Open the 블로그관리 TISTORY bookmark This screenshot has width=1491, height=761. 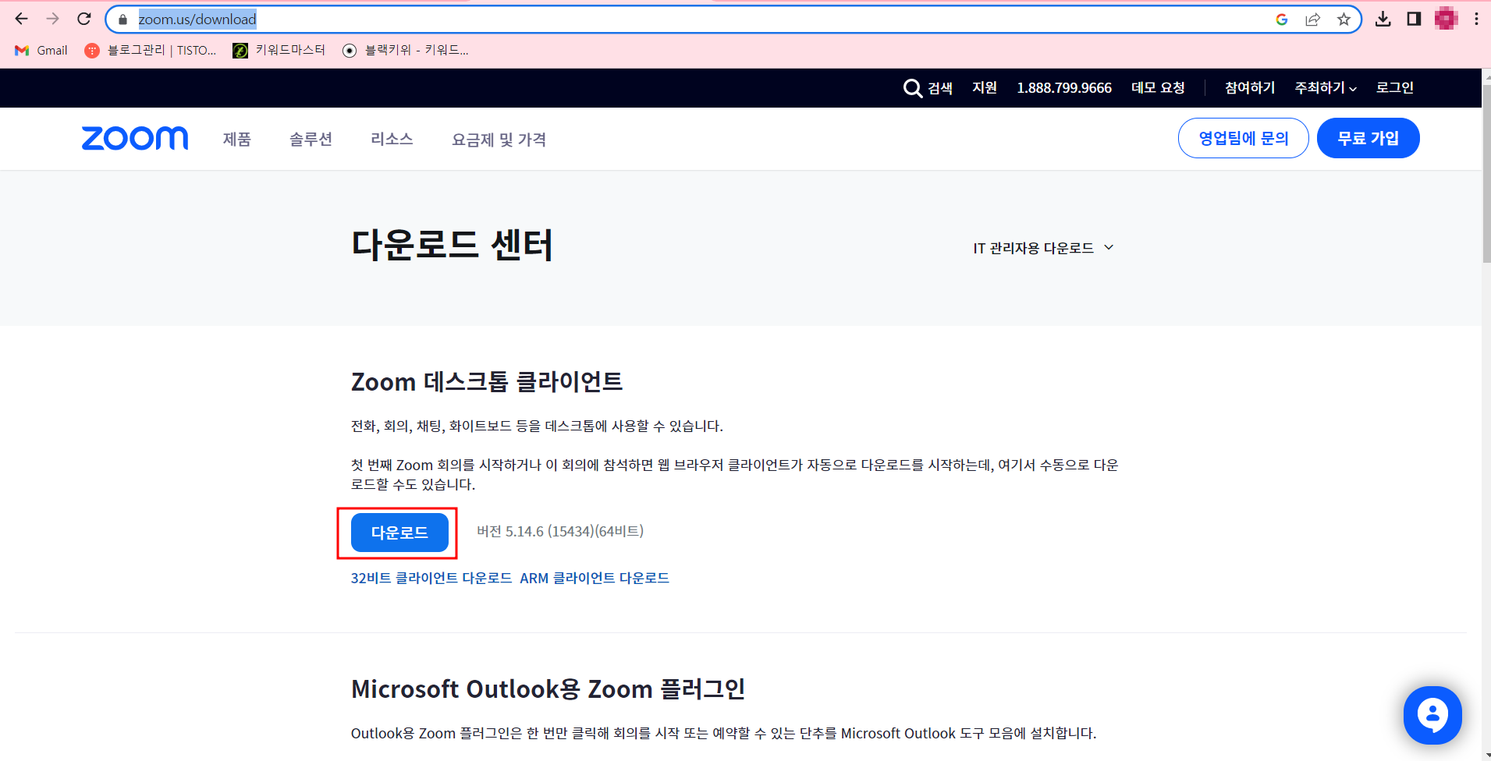point(151,50)
